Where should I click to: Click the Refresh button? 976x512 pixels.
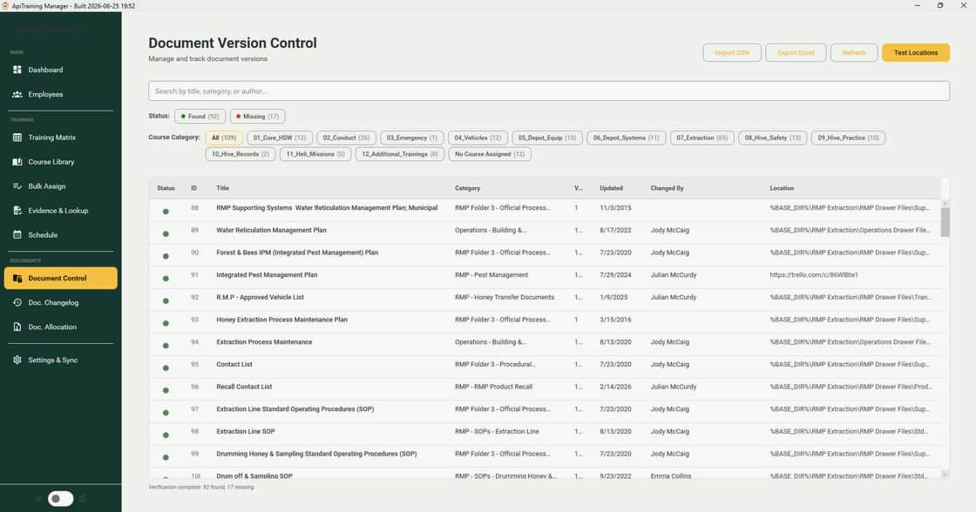point(854,53)
